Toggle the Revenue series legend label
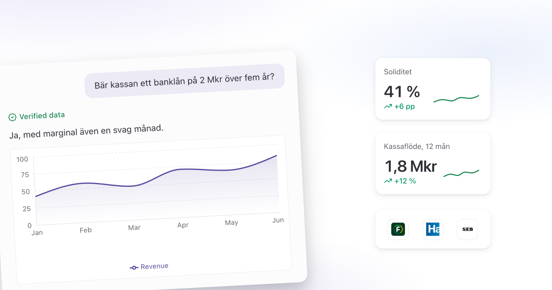This screenshot has width=552, height=290. point(154,266)
